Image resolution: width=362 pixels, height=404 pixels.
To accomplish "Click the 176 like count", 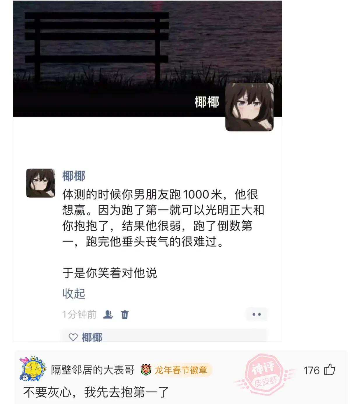I will click(312, 370).
